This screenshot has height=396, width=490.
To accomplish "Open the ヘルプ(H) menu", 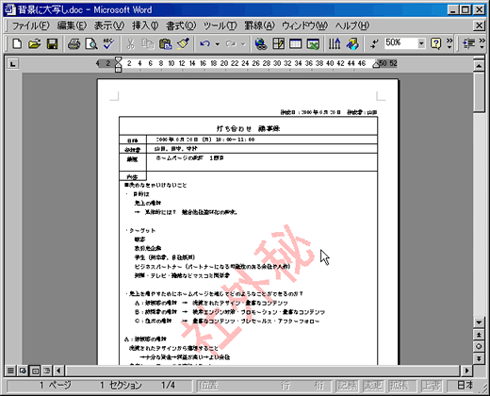I will coord(351,25).
